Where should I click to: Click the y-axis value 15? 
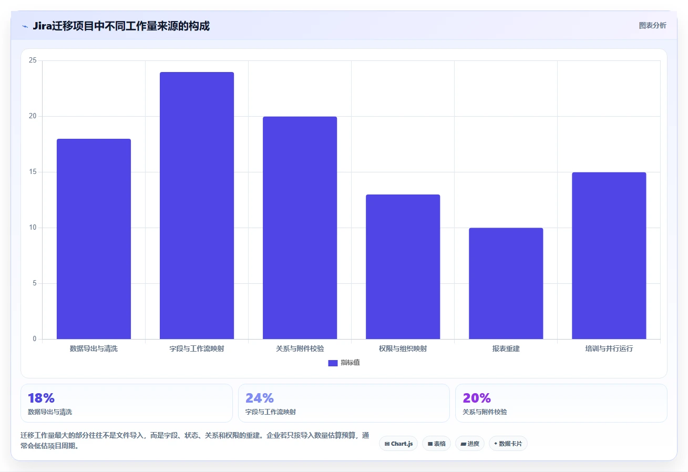point(33,172)
